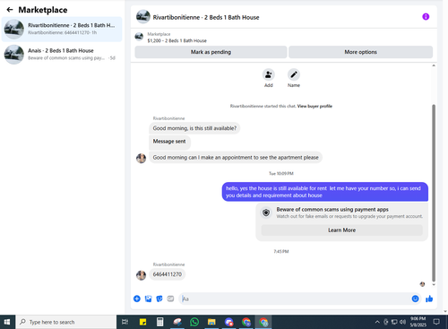Open Sticky Notes from taskbar
This screenshot has height=329, width=448.
(x=142, y=322)
